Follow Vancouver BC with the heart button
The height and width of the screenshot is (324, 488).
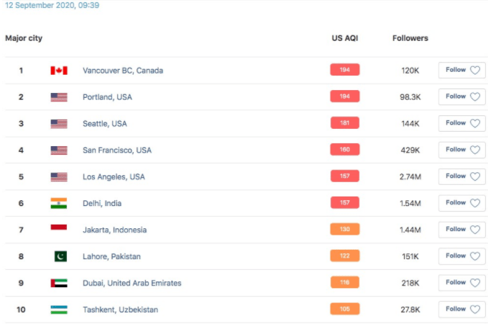point(462,70)
